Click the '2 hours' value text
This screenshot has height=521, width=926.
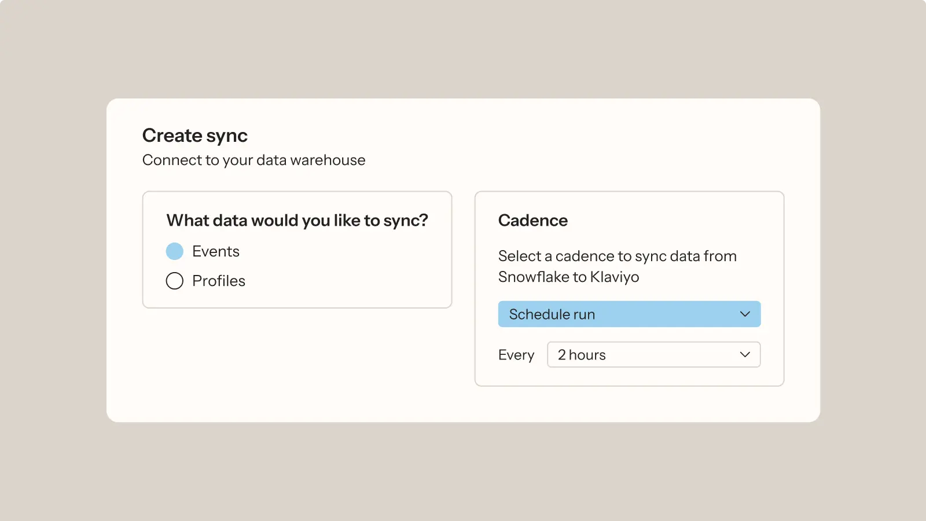click(x=582, y=355)
